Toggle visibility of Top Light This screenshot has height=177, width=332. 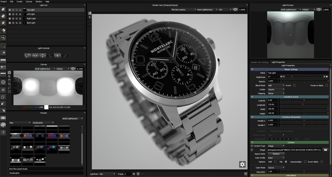[x=10, y=10]
